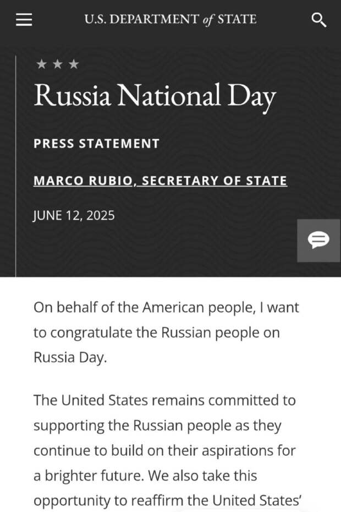
Task: Click the "Russia Day." text line
Action: coord(70,357)
